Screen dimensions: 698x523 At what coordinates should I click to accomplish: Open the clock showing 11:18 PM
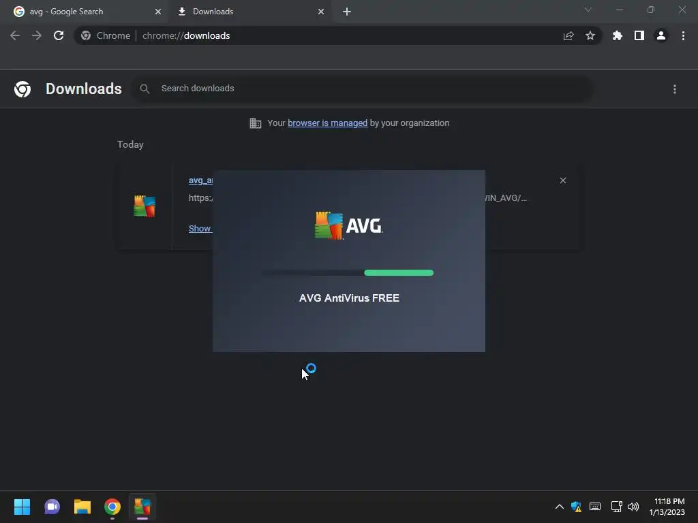667,507
